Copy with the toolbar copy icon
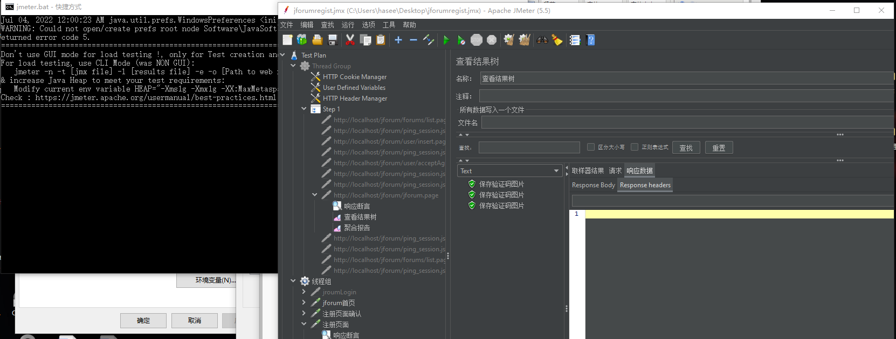Viewport: 896px width, 339px height. [366, 40]
